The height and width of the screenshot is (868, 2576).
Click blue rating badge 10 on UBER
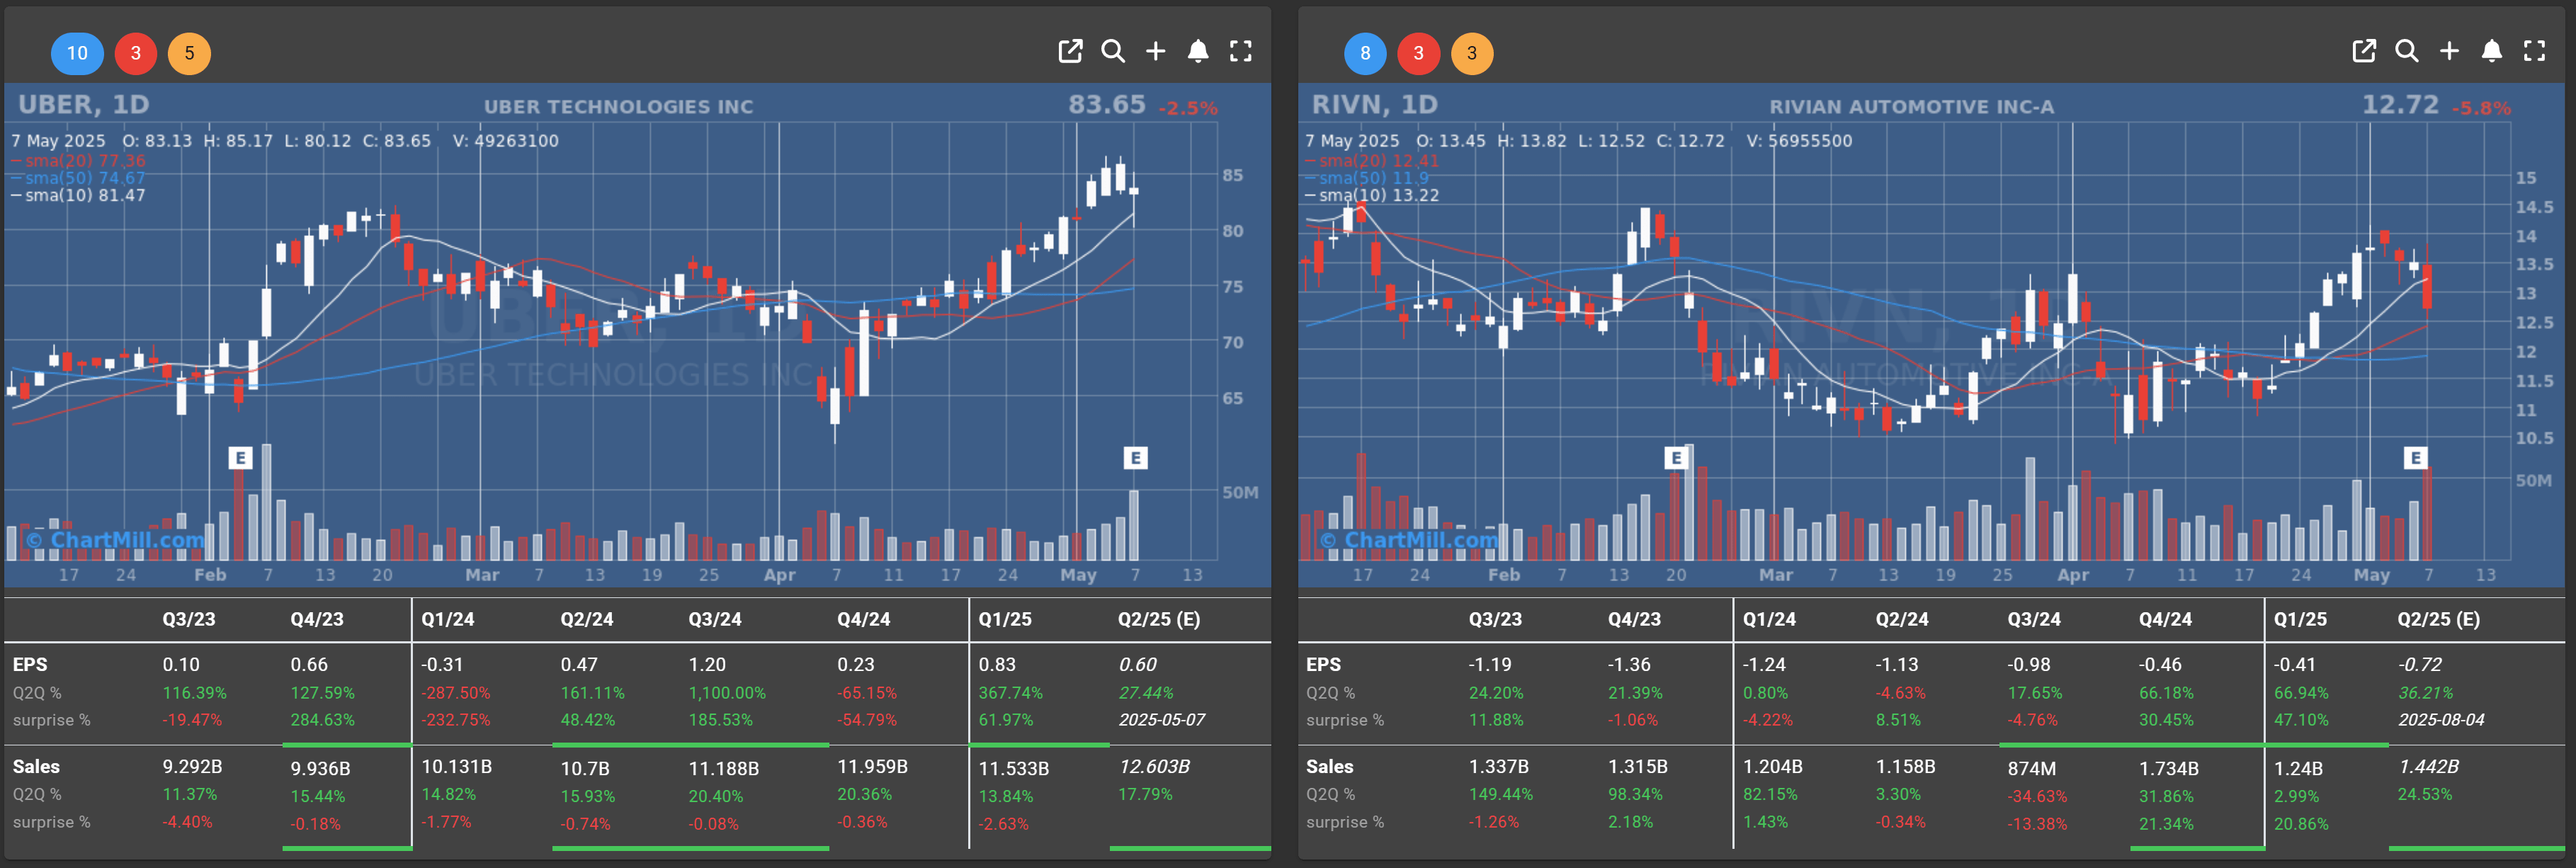click(x=77, y=53)
